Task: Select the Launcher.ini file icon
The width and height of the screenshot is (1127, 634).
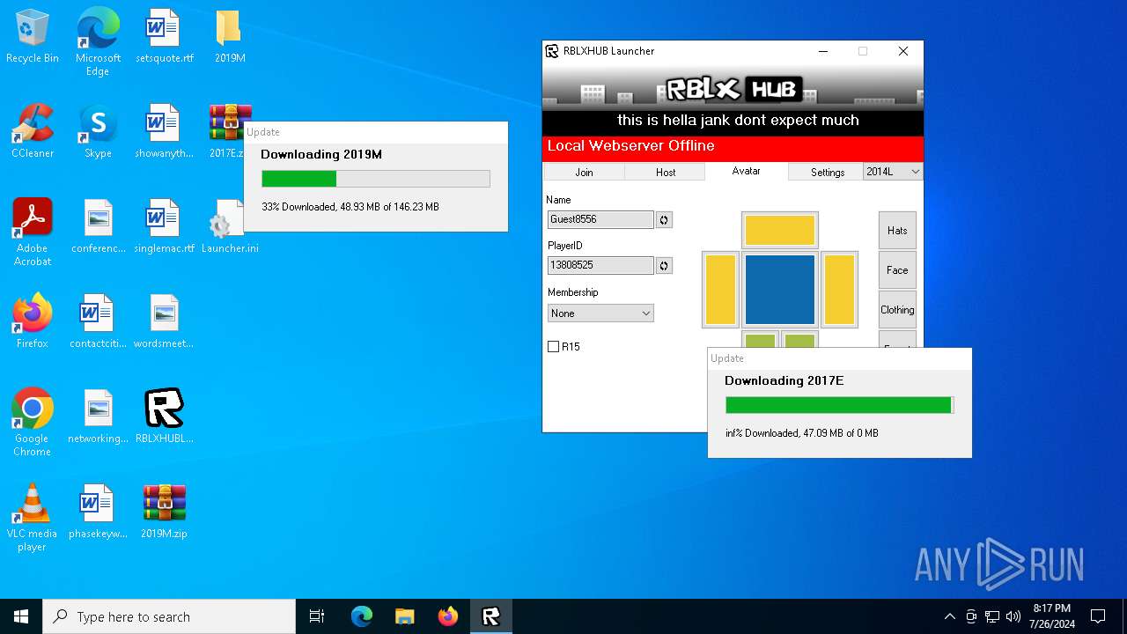Action: coord(230,227)
